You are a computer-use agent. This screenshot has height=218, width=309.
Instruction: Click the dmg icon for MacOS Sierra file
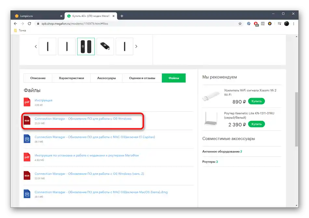pos(27,194)
